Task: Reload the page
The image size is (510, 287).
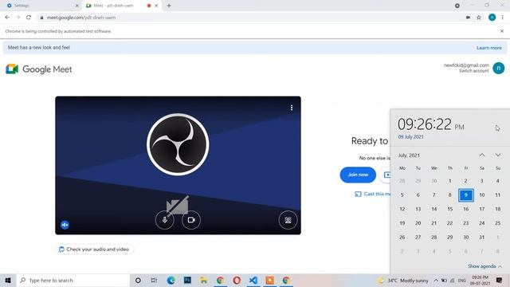Action: [29, 18]
